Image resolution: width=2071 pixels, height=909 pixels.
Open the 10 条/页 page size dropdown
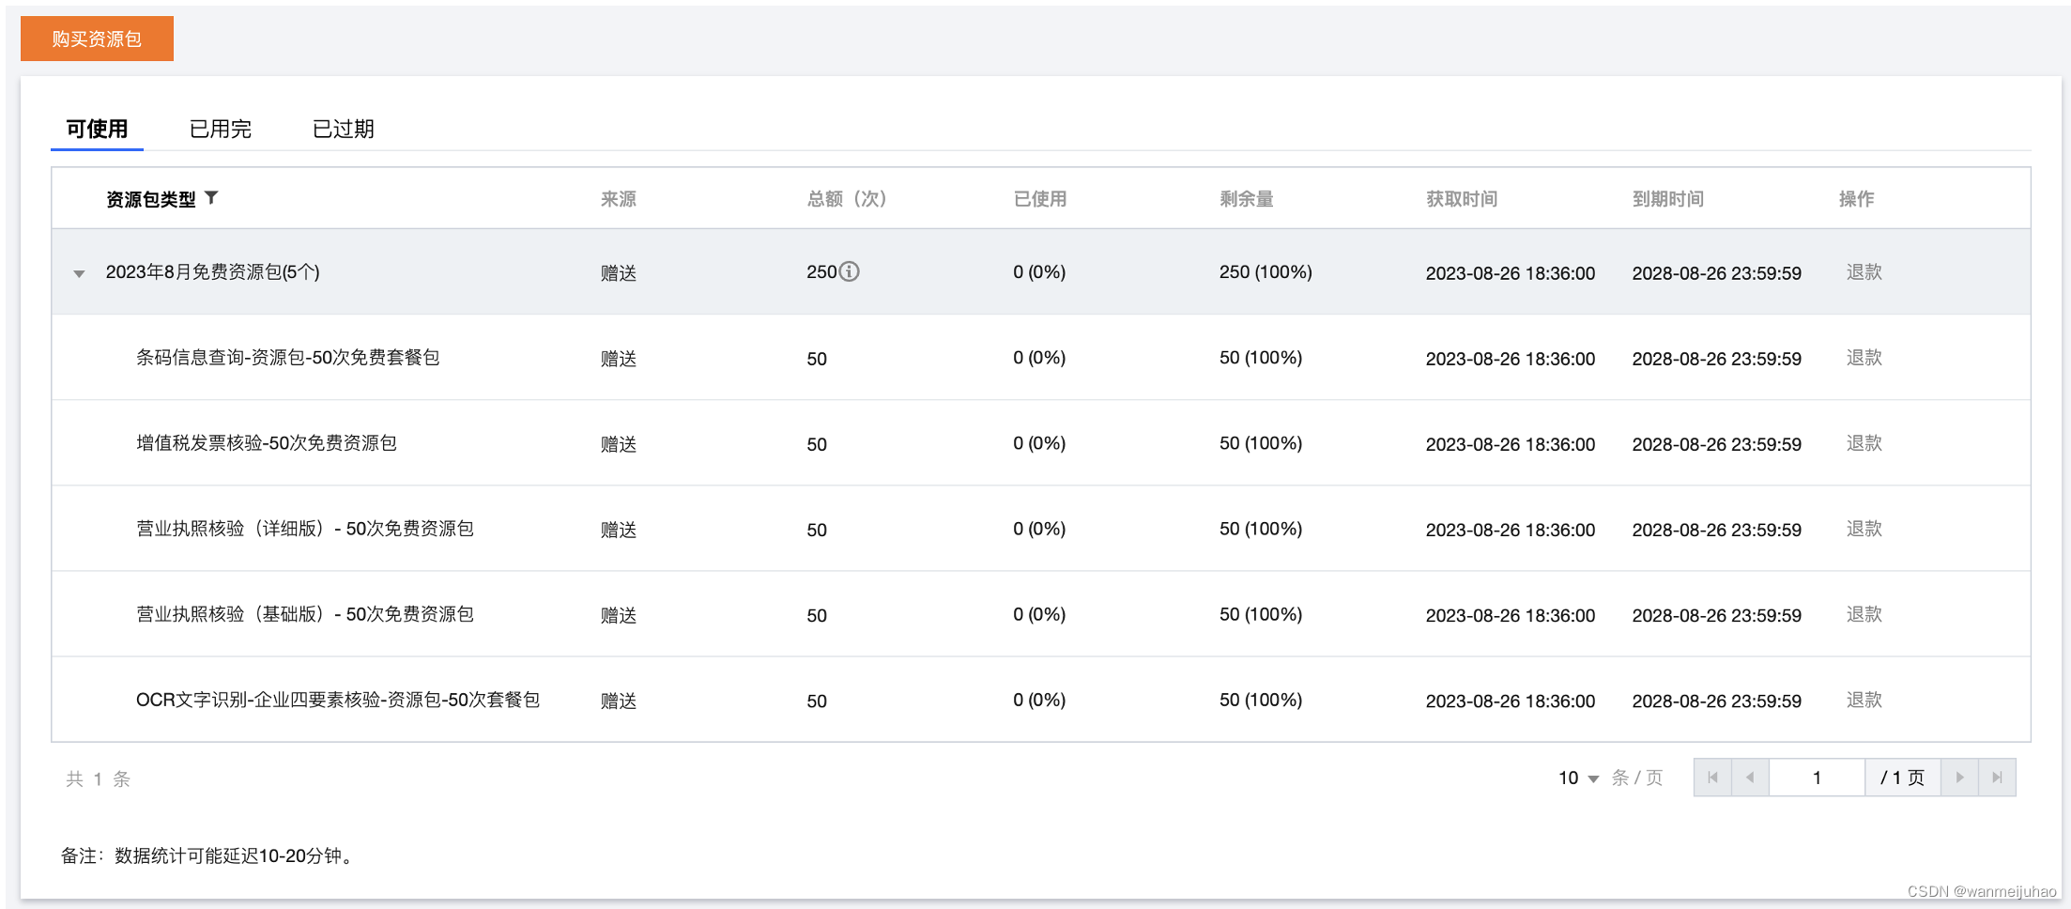(x=1578, y=778)
